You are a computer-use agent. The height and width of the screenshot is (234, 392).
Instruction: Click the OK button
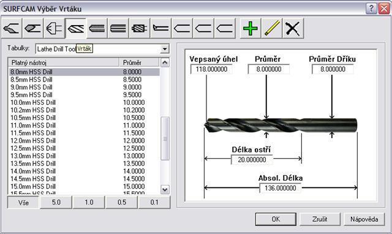point(276,219)
